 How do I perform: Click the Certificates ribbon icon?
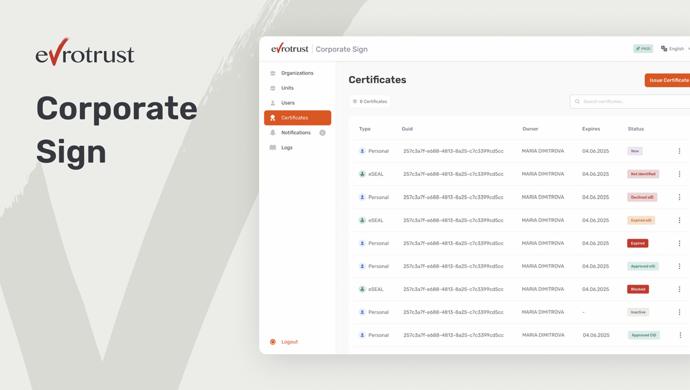pyautogui.click(x=273, y=118)
